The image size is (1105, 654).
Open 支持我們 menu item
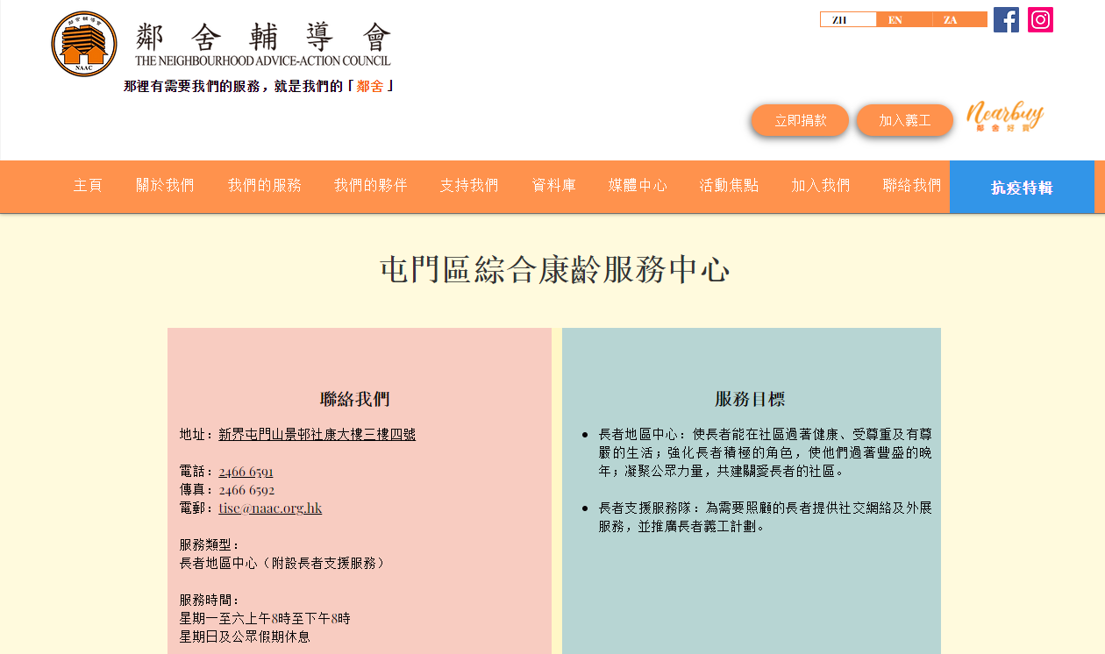tap(468, 186)
